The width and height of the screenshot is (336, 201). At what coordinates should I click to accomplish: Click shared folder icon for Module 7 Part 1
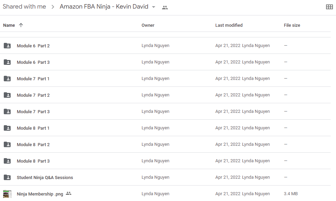click(7, 79)
